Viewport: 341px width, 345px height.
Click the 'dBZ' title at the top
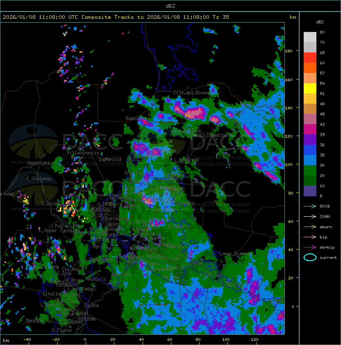point(170,6)
